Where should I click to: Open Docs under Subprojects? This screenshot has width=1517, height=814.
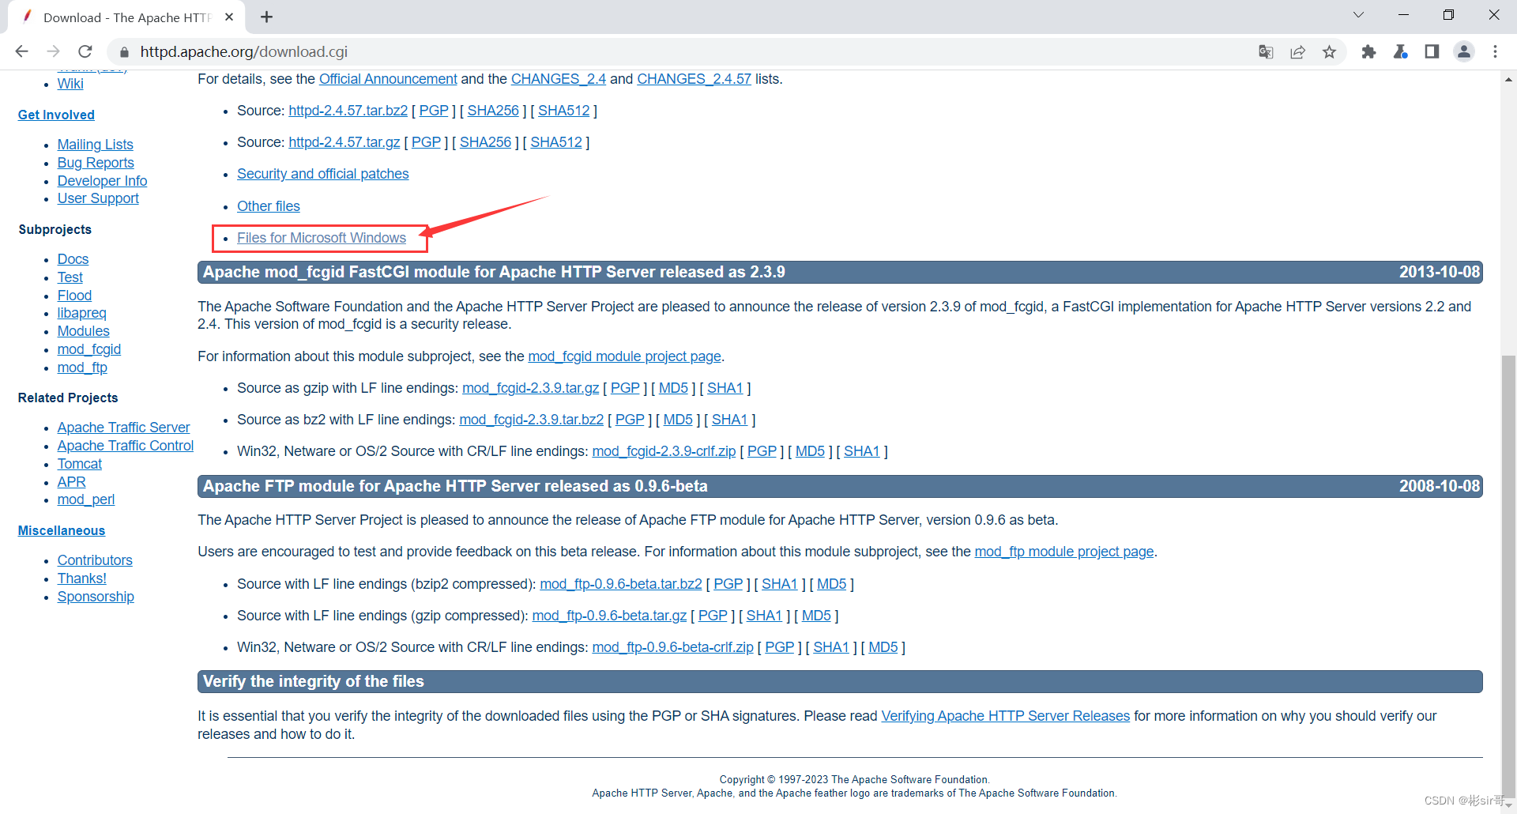(x=73, y=259)
